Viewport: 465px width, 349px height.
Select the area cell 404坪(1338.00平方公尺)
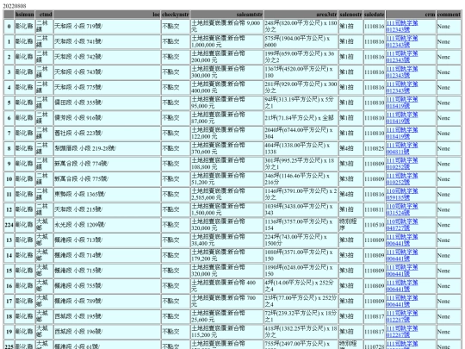click(x=301, y=149)
